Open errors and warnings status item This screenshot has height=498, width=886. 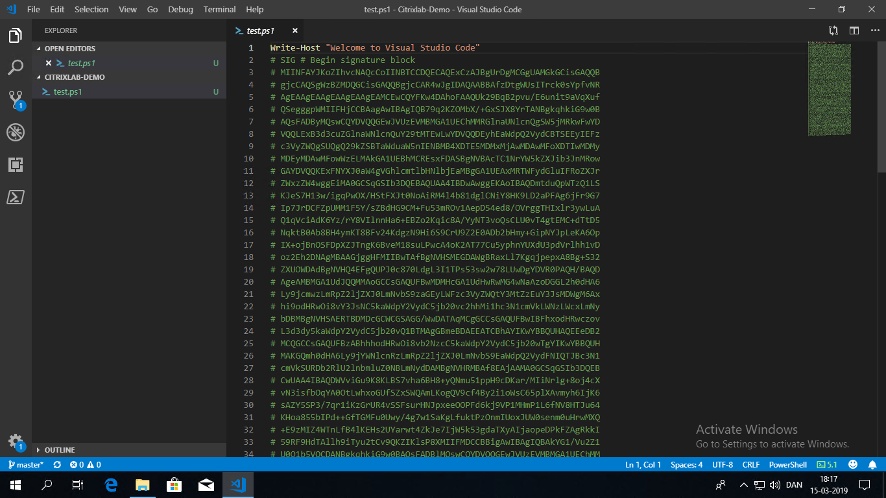pos(86,464)
